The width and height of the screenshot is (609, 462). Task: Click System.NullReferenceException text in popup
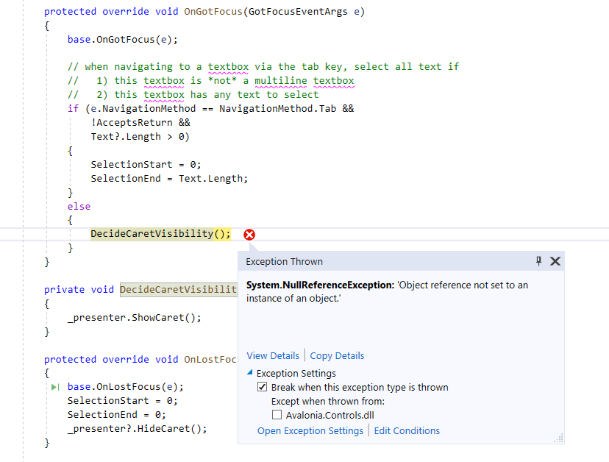click(x=321, y=285)
